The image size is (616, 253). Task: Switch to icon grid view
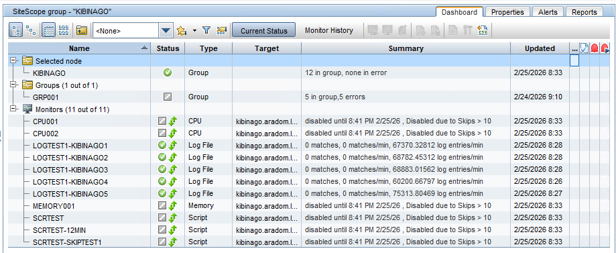click(x=64, y=30)
